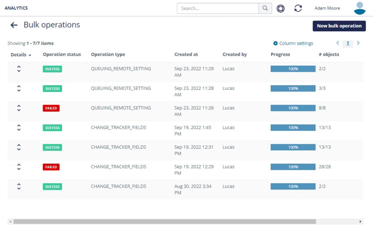The width and height of the screenshot is (373, 231).
Task: Open the help lifebuoy icon
Action: click(280, 8)
